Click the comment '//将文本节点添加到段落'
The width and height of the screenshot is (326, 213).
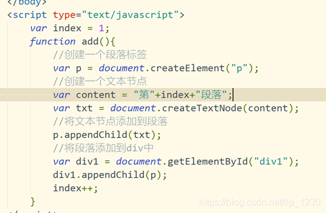pyautogui.click(x=111, y=121)
